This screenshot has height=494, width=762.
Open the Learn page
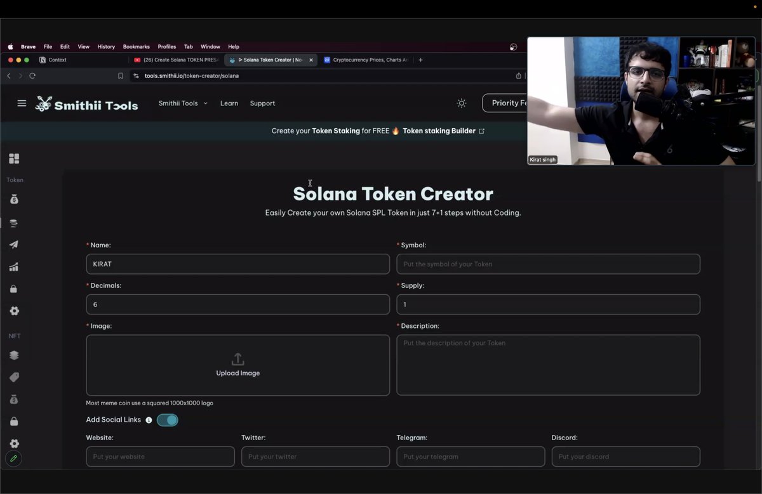tap(229, 103)
